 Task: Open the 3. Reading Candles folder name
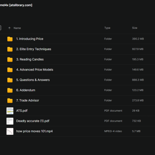pyautogui.click(x=30, y=59)
